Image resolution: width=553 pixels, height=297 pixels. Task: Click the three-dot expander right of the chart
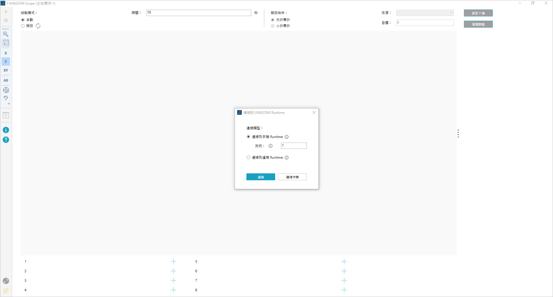point(458,133)
